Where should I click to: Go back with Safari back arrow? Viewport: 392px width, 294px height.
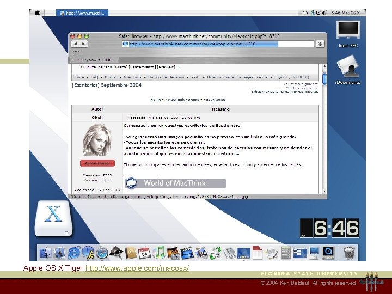tap(76, 44)
